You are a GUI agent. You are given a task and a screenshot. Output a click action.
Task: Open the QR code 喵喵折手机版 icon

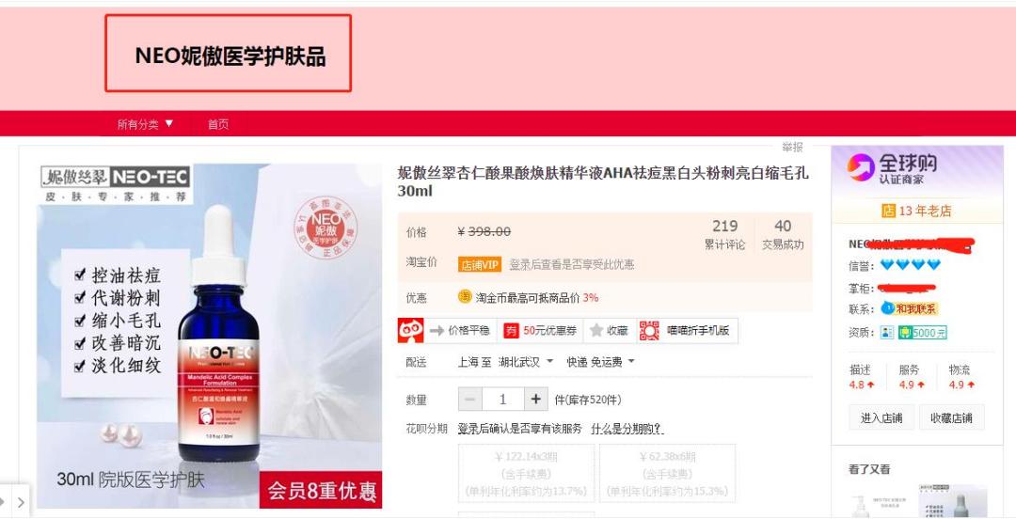pyautogui.click(x=649, y=330)
